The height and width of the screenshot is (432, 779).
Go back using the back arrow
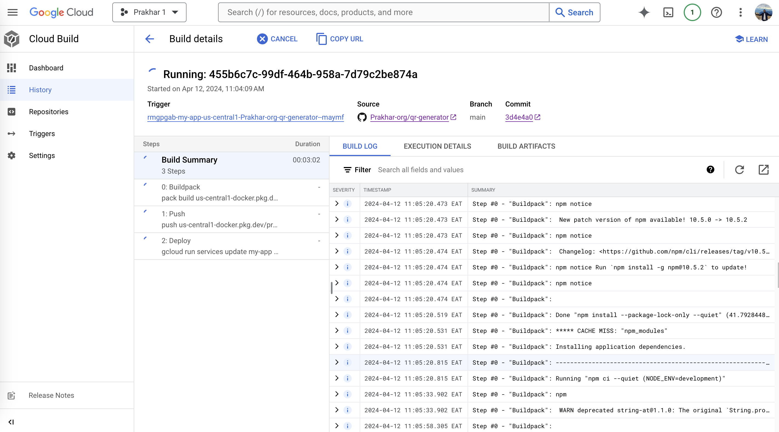pos(149,39)
